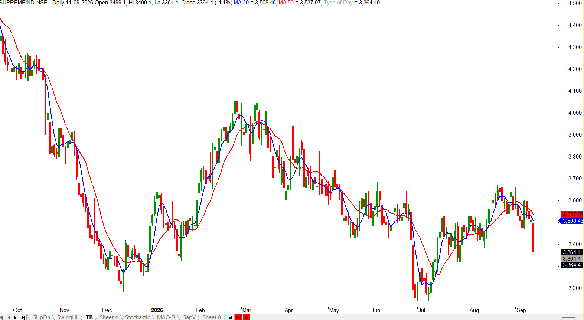Click the 4,400 price axis label
Image resolution: width=584 pixels, height=320 pixels.
pyautogui.click(x=575, y=25)
